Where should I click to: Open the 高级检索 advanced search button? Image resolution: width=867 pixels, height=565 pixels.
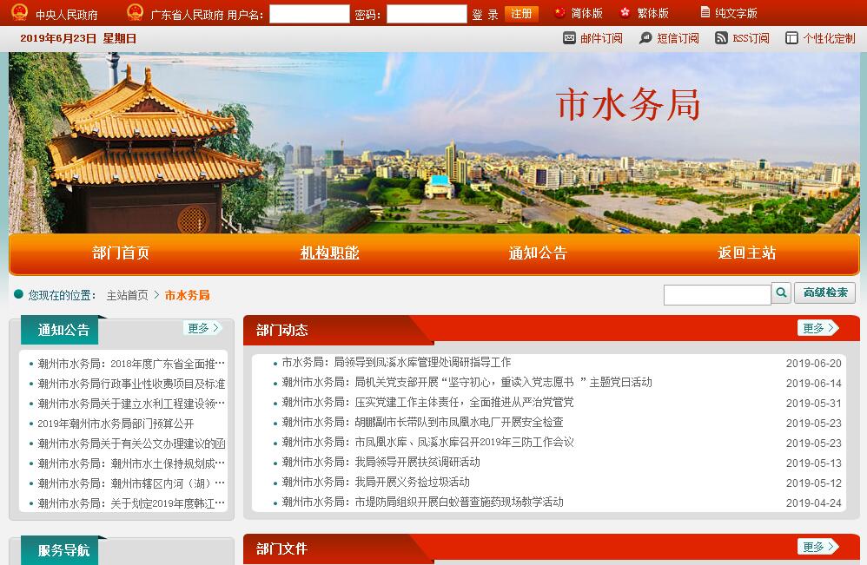[x=824, y=293]
